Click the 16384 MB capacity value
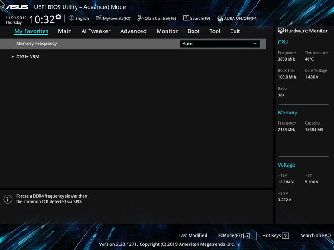The width and height of the screenshot is (334, 250). 314,130
